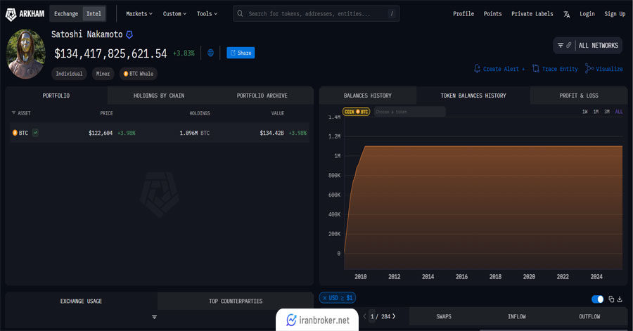Click the VALUE column header
The width and height of the screenshot is (633, 331).
278,113
